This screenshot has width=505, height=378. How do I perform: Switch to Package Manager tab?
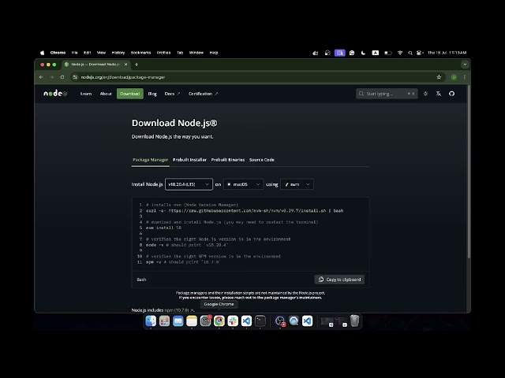coord(151,160)
